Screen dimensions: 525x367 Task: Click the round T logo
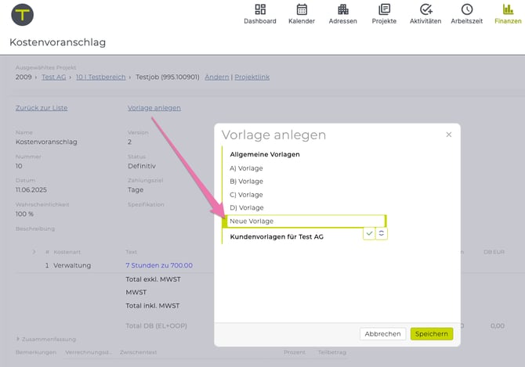tap(23, 14)
